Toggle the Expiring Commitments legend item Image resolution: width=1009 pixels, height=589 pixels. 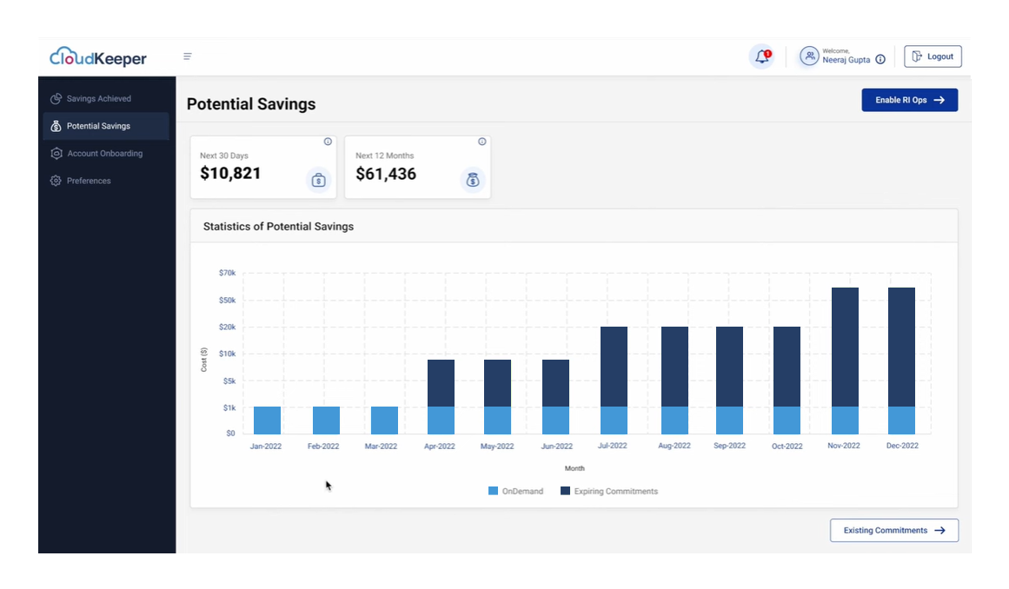click(609, 491)
